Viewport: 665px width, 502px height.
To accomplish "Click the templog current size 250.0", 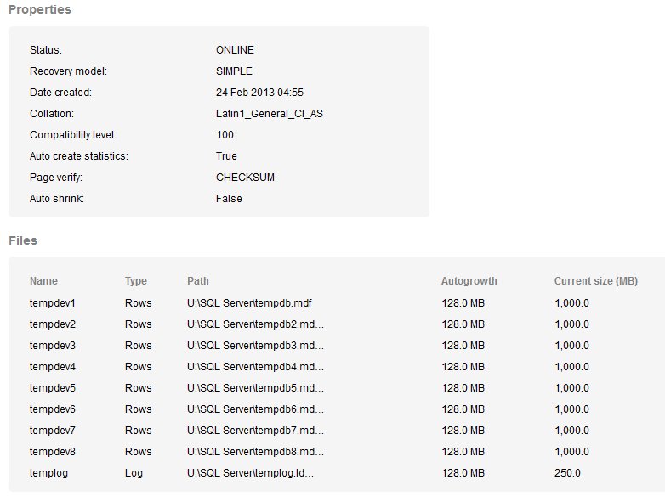I will (x=567, y=473).
